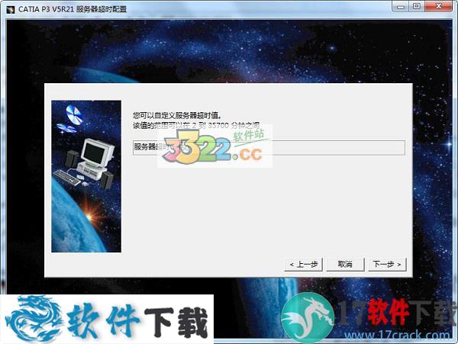This screenshot has height=344, width=458.
Task: Click the 上一步 back button
Action: coord(303,265)
